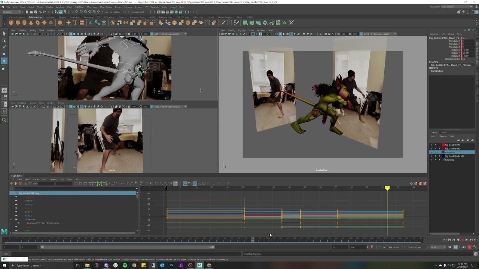Click play backwards button
479x269 pixels.
click(x=458, y=240)
